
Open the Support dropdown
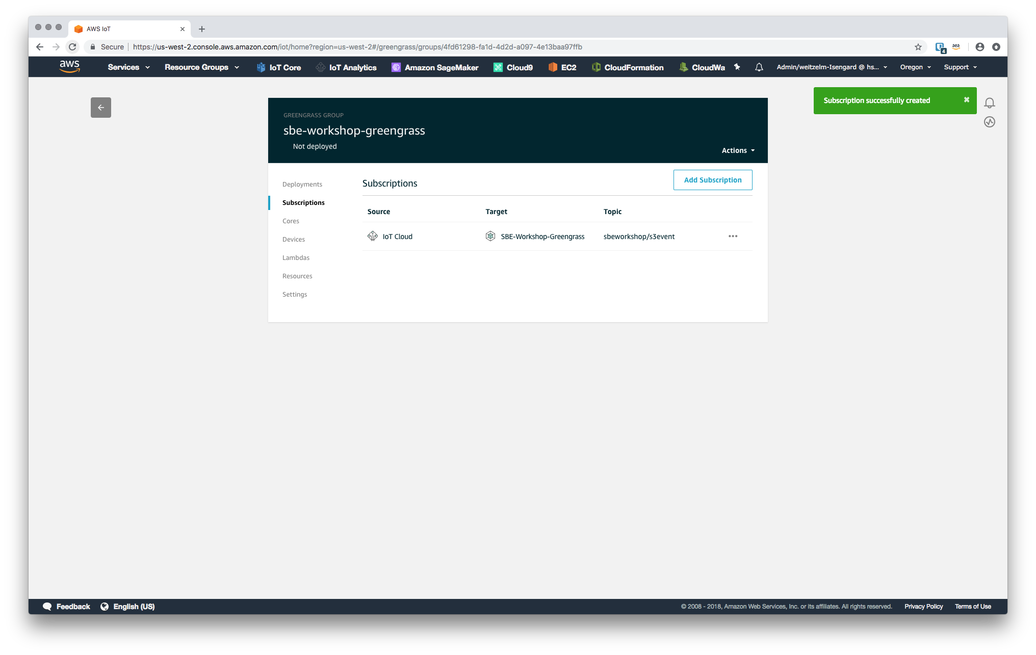(961, 67)
